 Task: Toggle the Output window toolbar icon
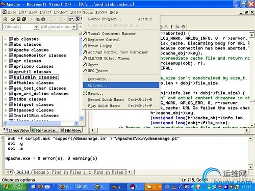coord(78,19)
